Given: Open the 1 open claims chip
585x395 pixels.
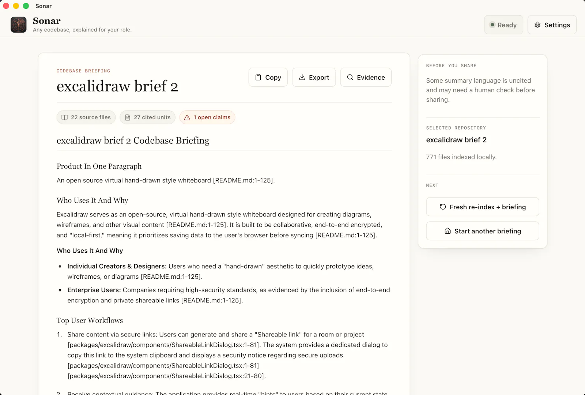Looking at the screenshot, I should (207, 117).
